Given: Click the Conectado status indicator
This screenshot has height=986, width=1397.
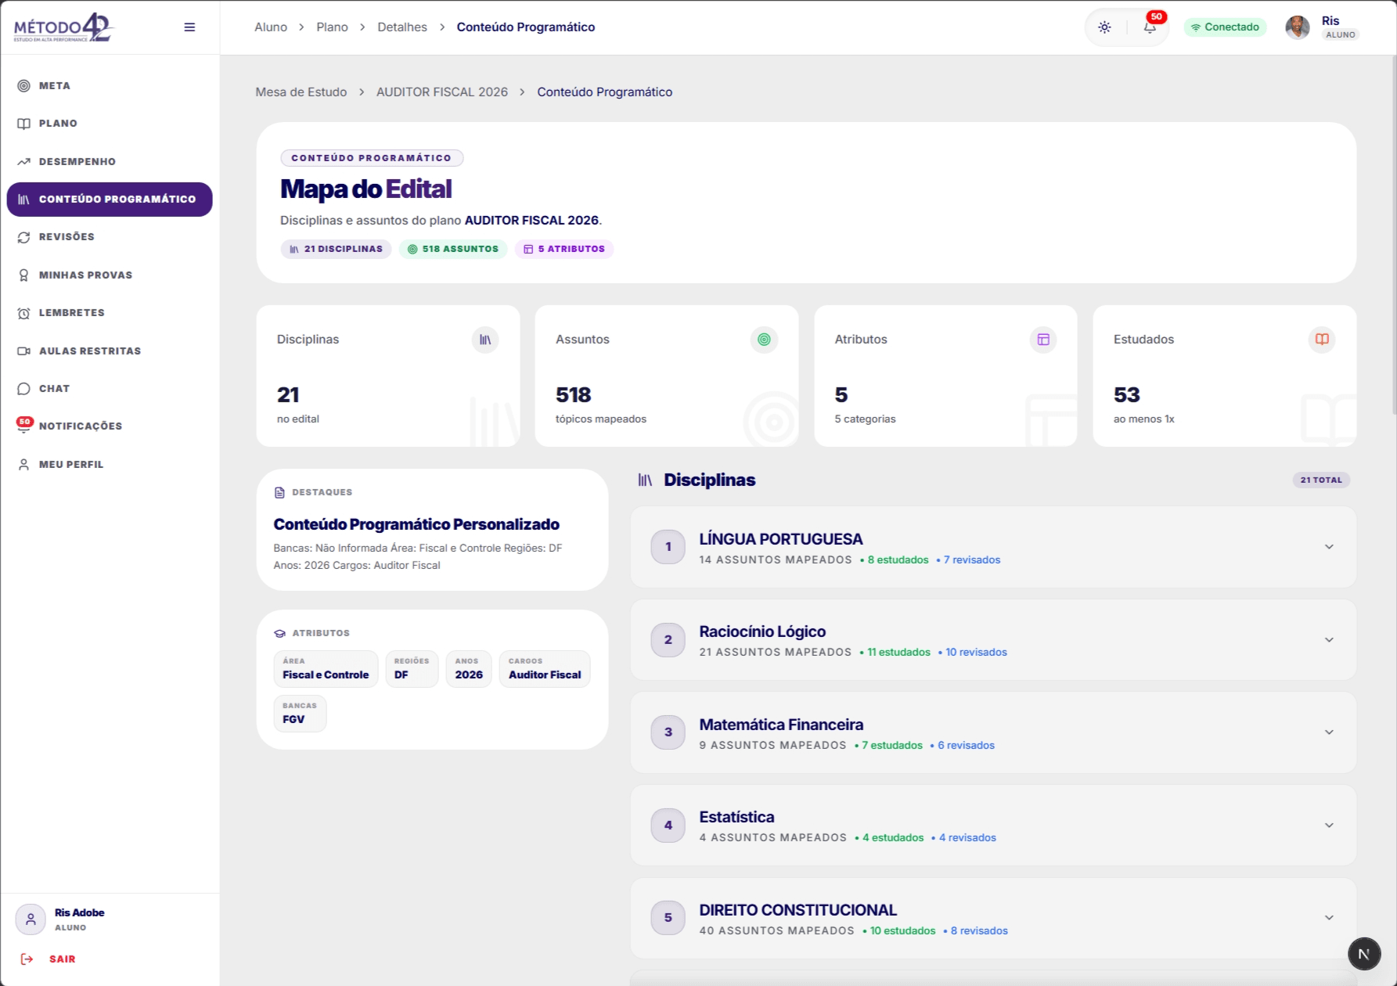Looking at the screenshot, I should tap(1225, 27).
